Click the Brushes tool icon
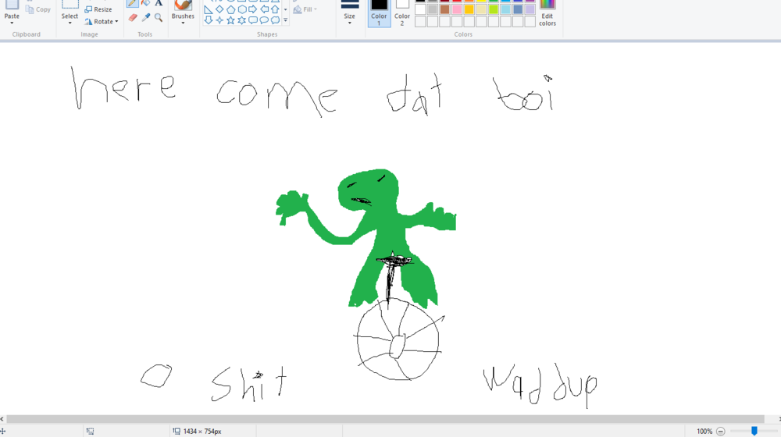781x437 pixels. [183, 5]
